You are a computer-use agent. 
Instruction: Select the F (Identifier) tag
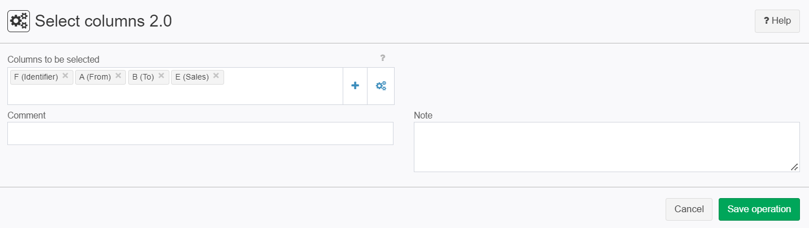36,77
